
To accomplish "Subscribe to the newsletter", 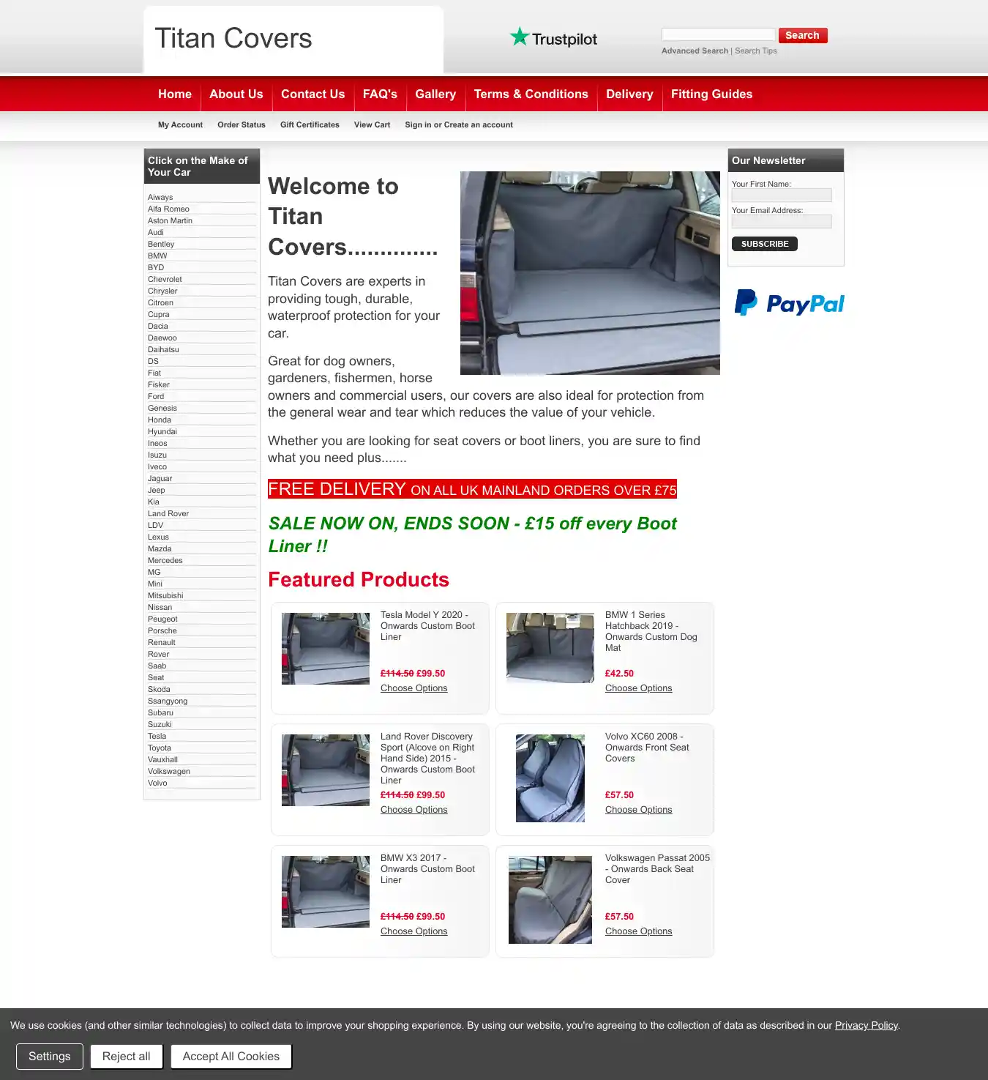I will click(x=764, y=244).
